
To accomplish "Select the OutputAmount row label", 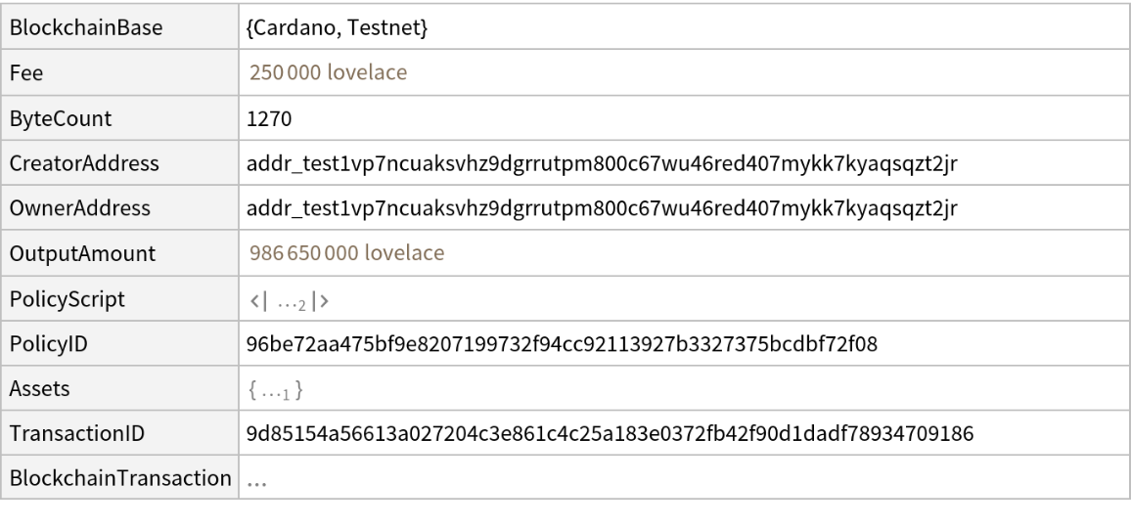I will click(68, 253).
